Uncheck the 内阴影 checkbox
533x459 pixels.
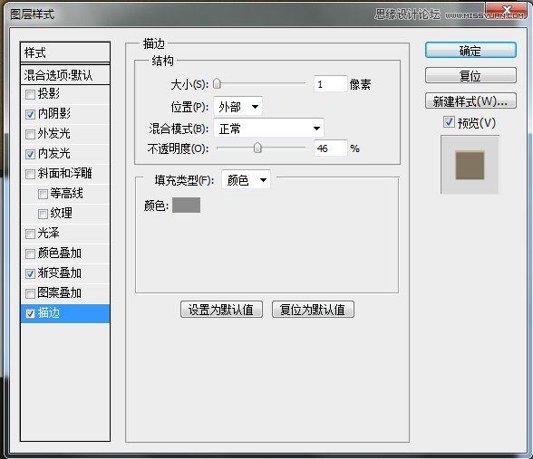[x=30, y=114]
